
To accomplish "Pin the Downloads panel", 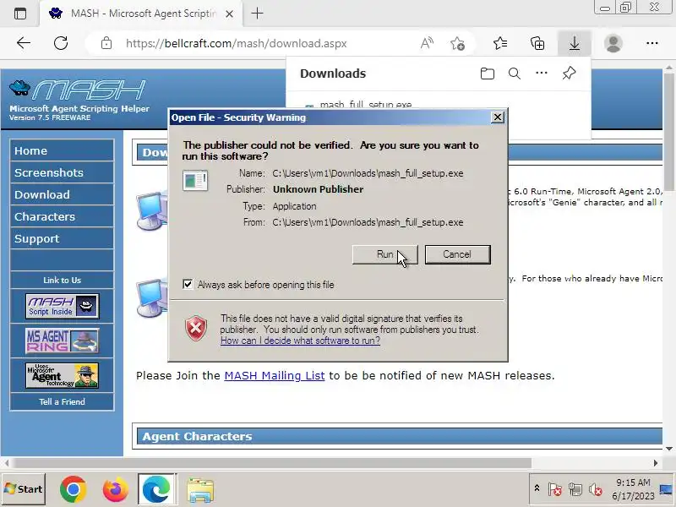I will 569,73.
